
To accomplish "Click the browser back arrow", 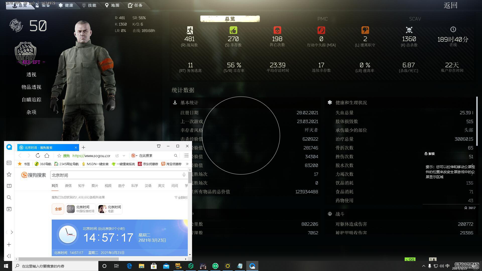I will 20,156.
